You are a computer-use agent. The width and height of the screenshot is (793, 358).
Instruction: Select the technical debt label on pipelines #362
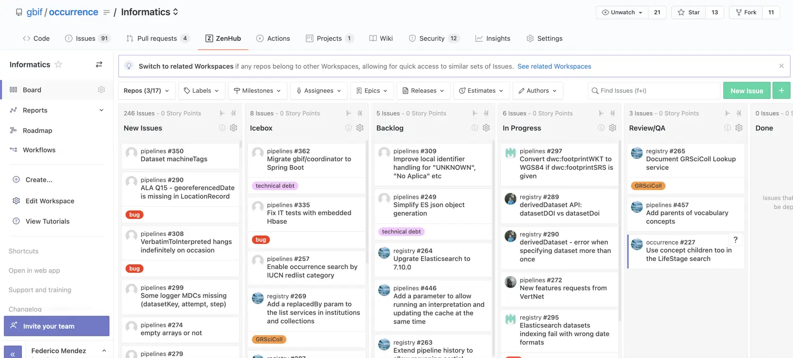[275, 186]
